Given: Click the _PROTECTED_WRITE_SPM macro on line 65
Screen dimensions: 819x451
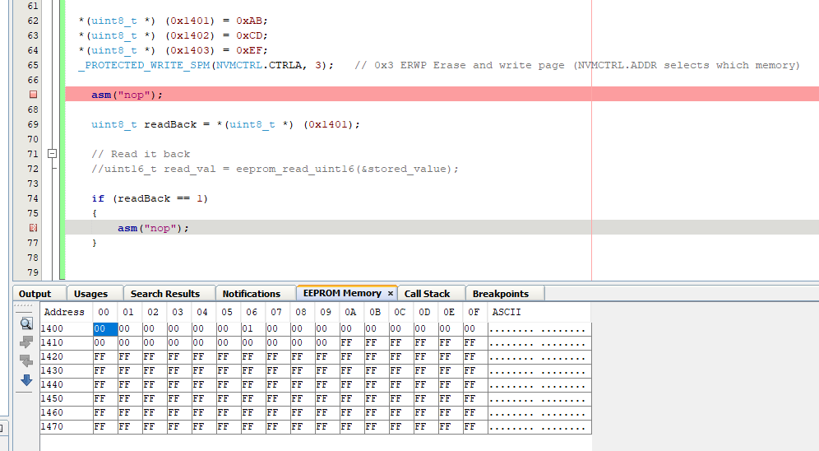Looking at the screenshot, I should [x=144, y=65].
